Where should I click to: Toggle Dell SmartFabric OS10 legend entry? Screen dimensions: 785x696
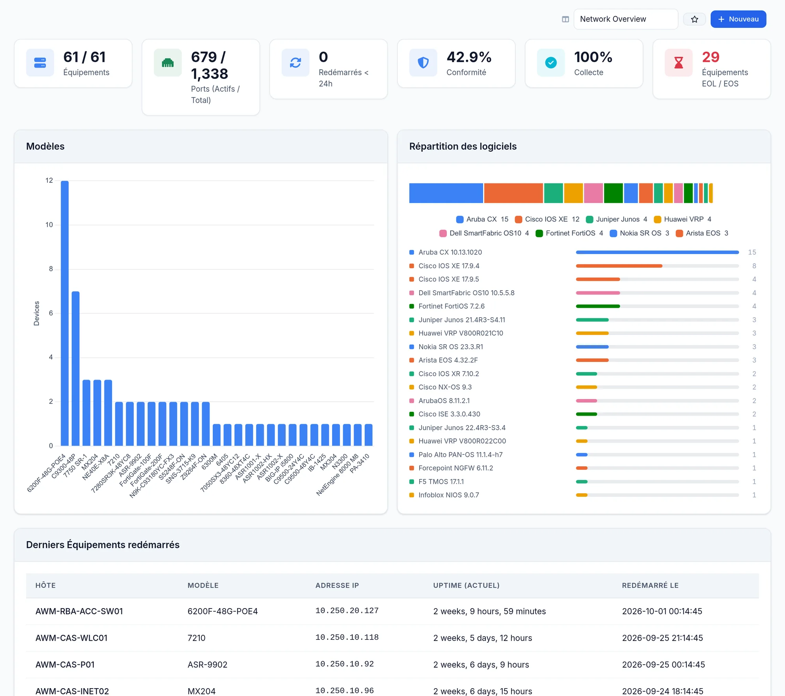484,233
